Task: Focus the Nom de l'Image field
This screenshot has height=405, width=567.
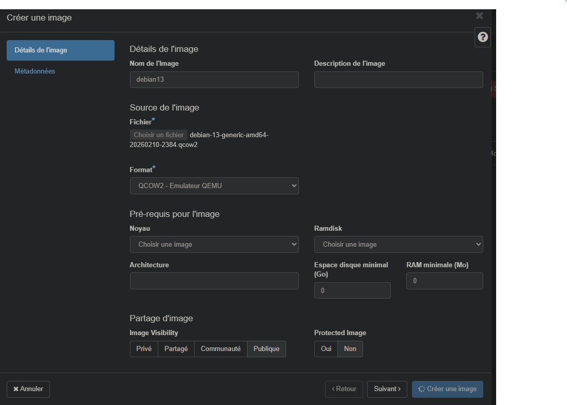Action: pyautogui.click(x=214, y=80)
